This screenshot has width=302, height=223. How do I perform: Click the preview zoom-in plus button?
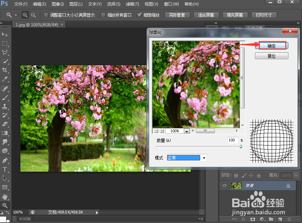pyautogui.click(x=162, y=131)
